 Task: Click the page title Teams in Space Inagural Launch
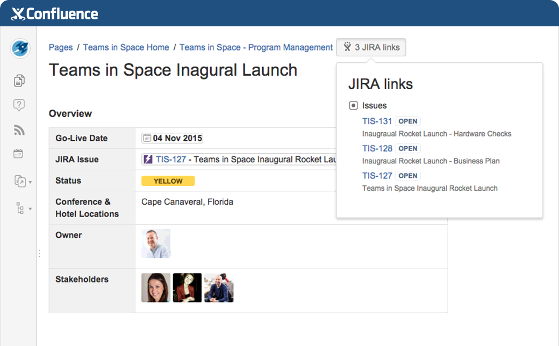173,70
